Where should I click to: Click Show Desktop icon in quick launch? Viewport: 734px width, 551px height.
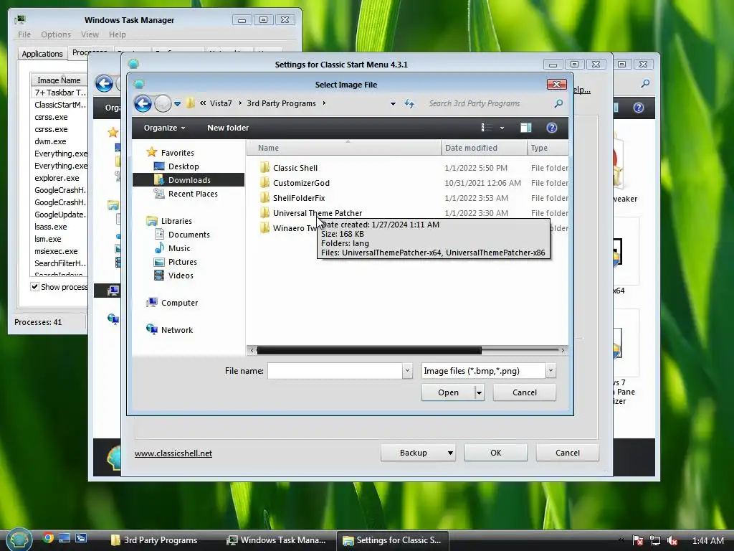pyautogui.click(x=64, y=538)
